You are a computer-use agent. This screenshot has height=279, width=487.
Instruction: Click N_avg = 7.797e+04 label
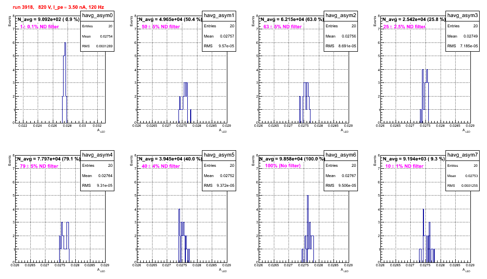click(x=48, y=159)
